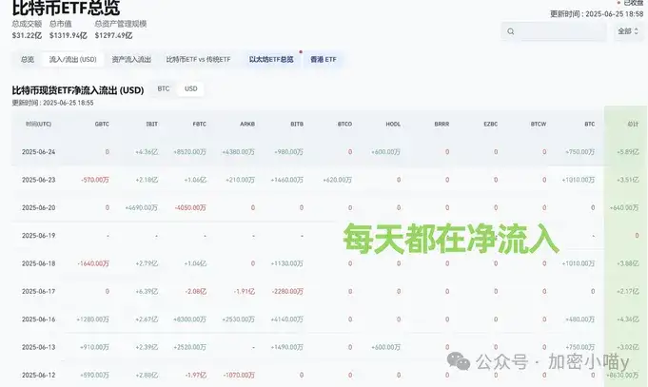This screenshot has width=648, height=387.
Task: Click the 总计 column header
Action: [x=633, y=124]
